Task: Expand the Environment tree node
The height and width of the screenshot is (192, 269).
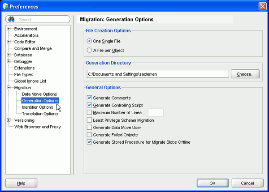Action: click(9, 29)
